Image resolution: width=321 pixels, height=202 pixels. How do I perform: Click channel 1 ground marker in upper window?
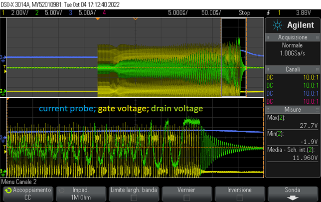(3, 92)
